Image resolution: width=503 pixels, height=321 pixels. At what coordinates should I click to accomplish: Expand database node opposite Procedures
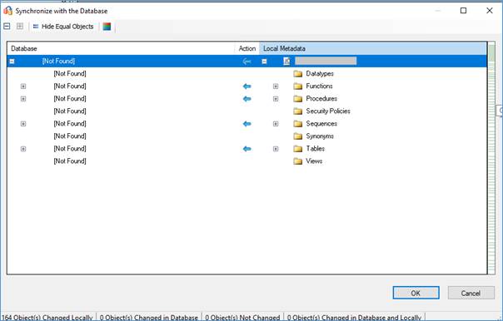point(23,99)
